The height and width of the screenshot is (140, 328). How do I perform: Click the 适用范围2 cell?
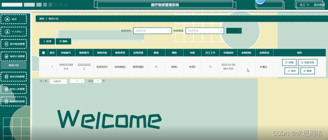click(x=138, y=67)
